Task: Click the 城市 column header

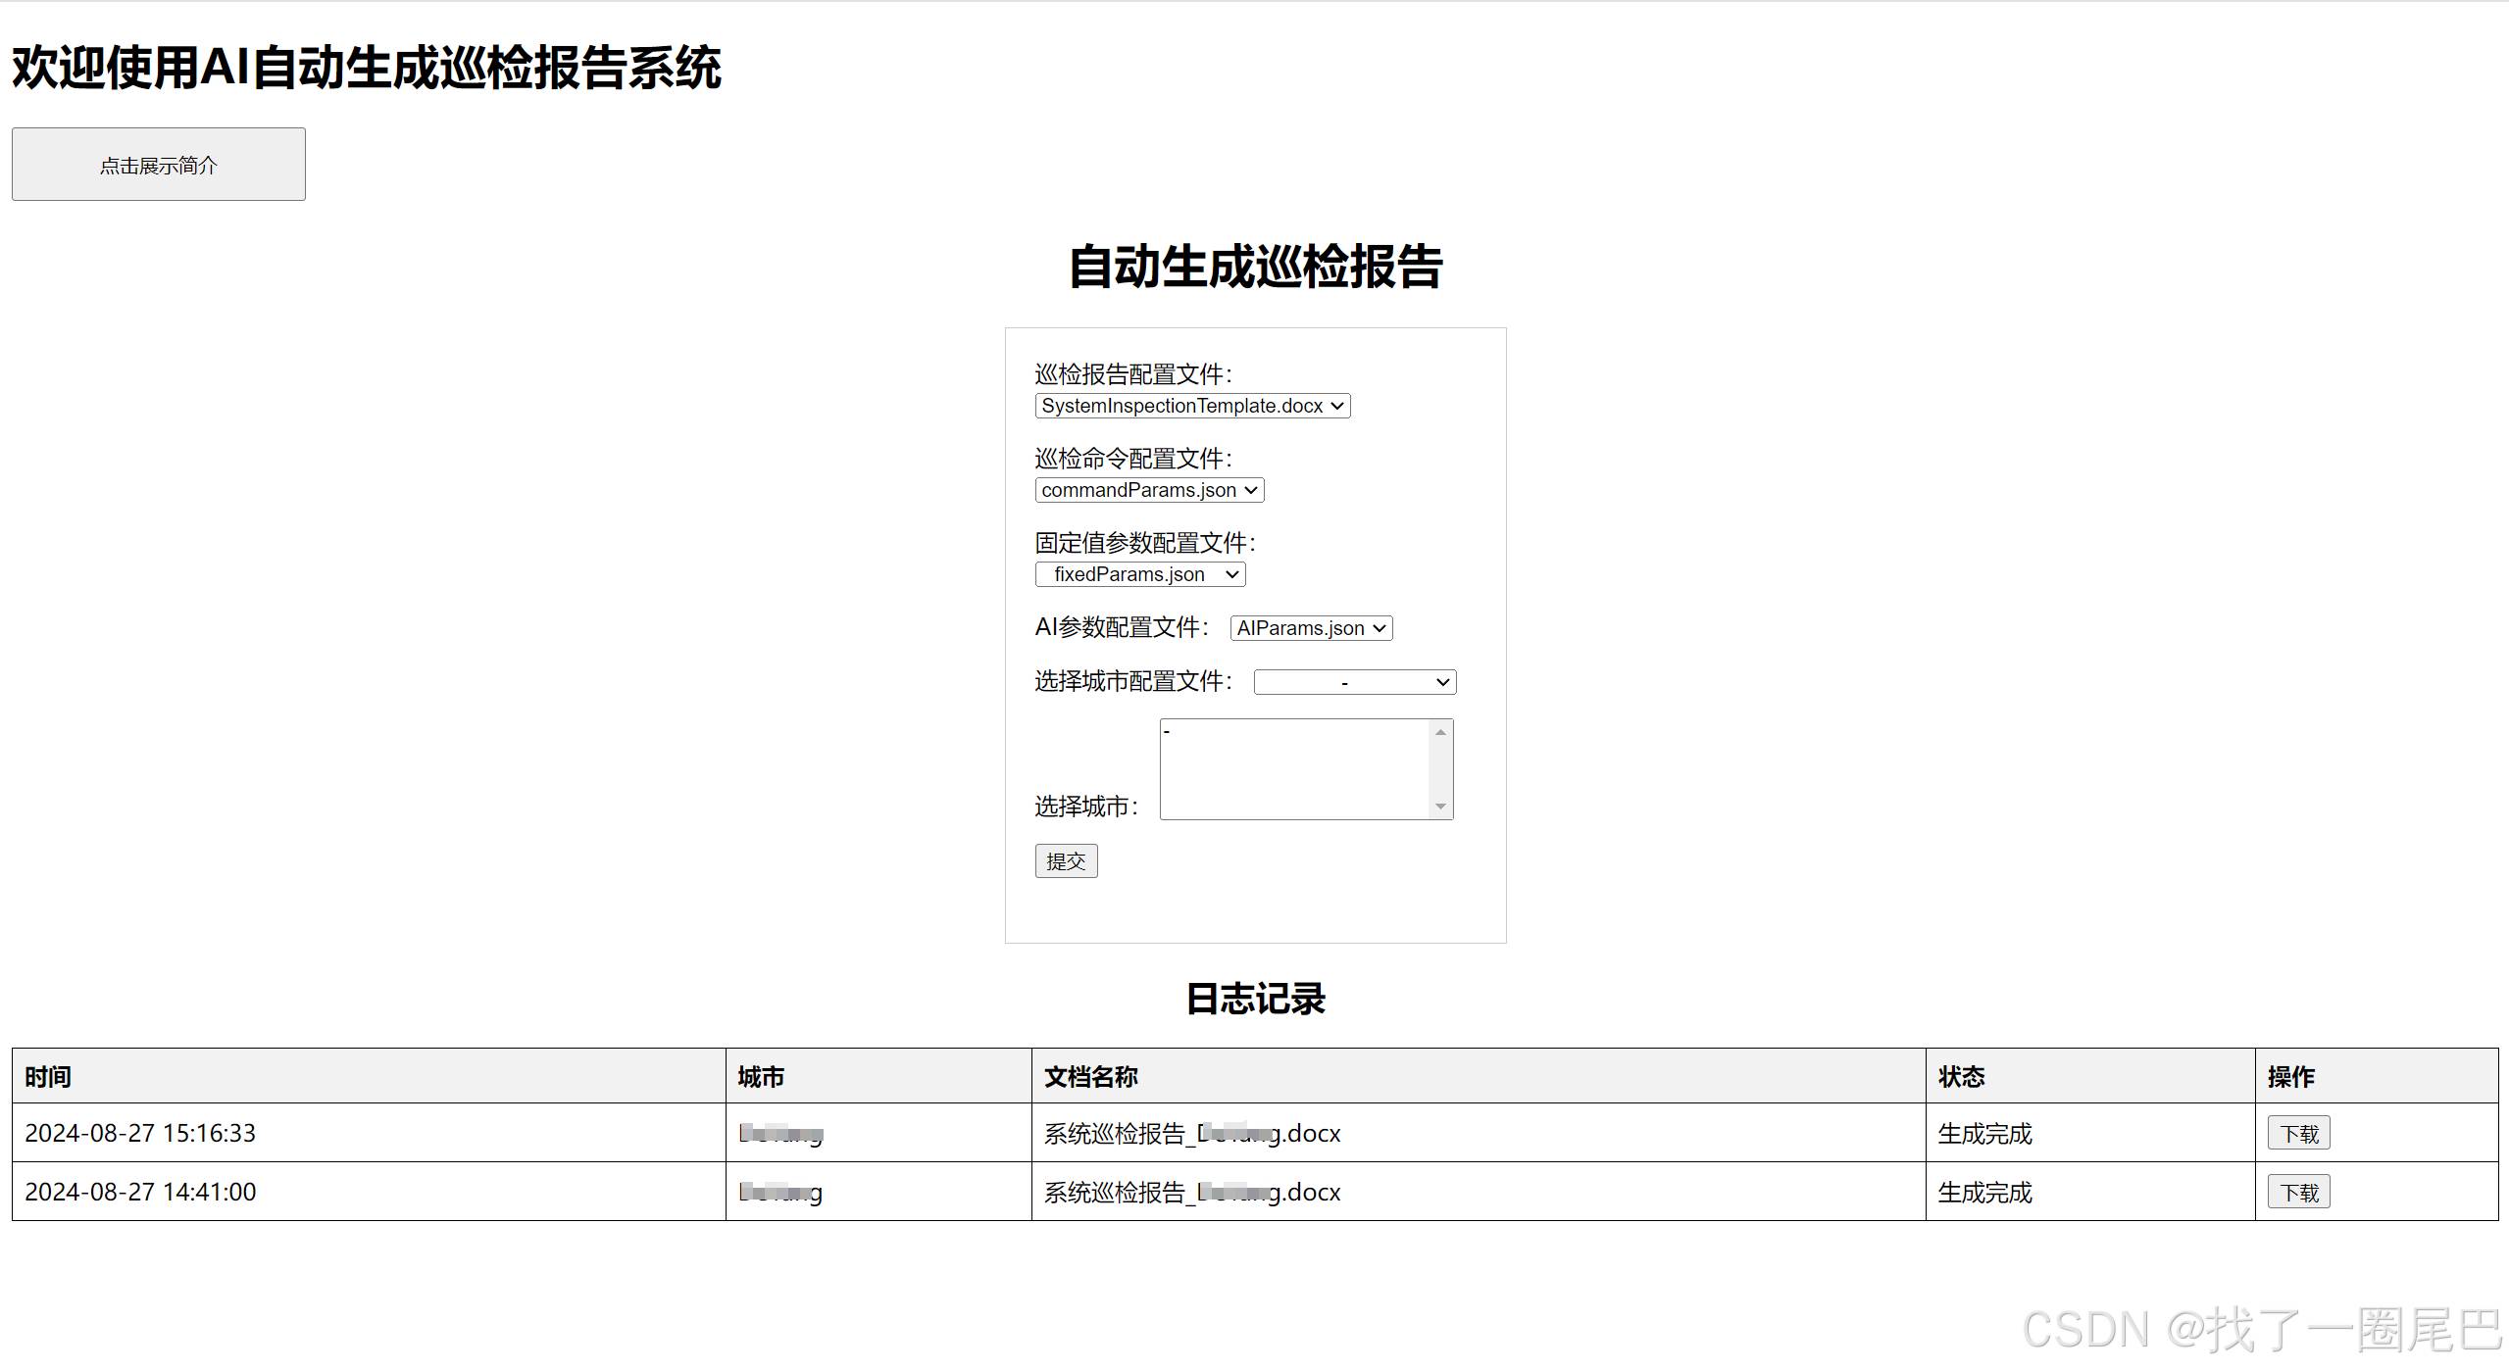Action: (761, 1077)
